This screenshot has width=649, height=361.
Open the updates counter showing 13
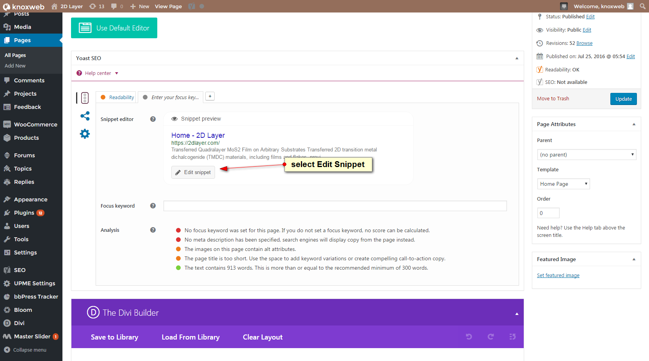coord(97,6)
